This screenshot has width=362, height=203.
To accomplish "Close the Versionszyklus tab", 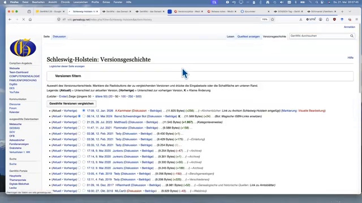I will (x=202, y=11).
